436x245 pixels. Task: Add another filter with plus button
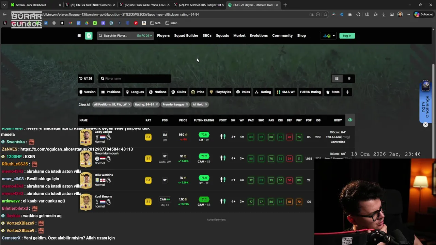pyautogui.click(x=347, y=92)
